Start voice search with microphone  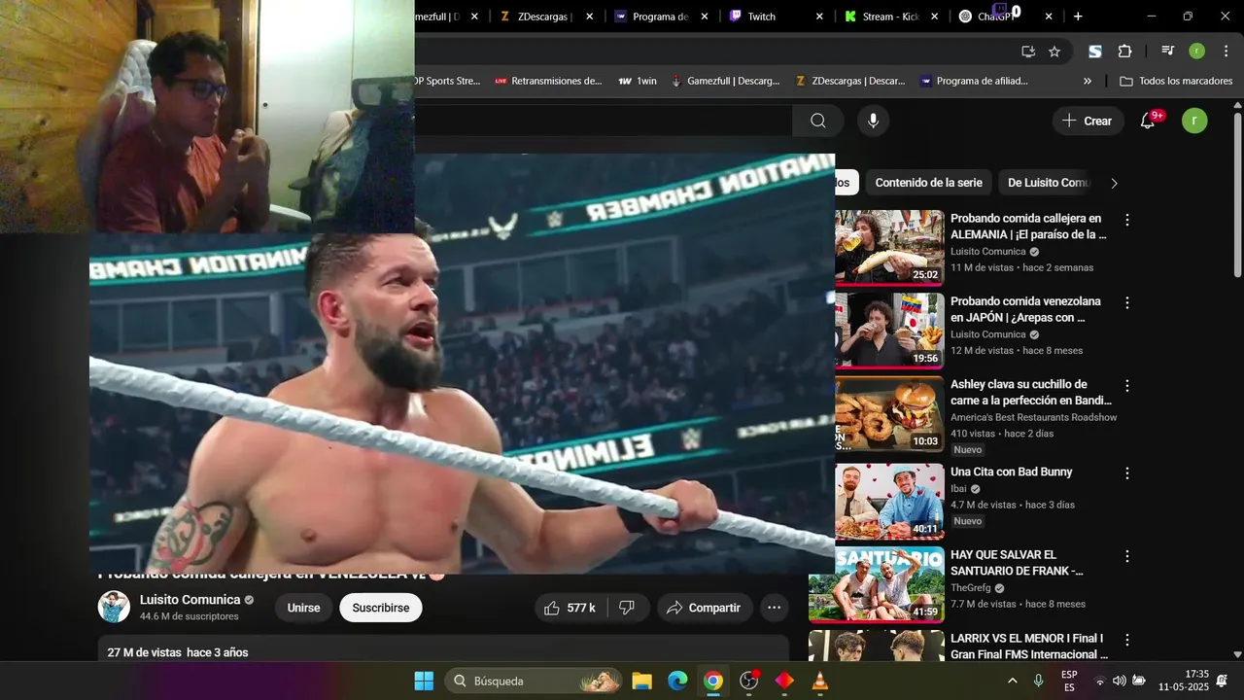(873, 121)
